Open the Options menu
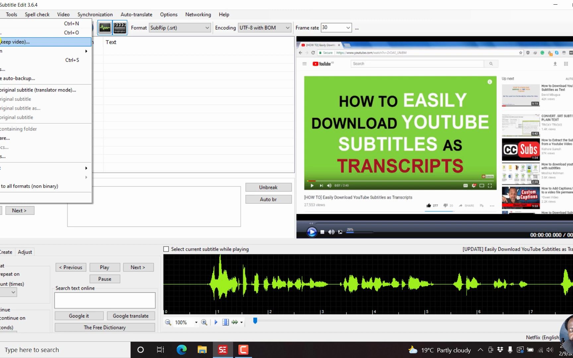The height and width of the screenshot is (358, 573). point(169,14)
